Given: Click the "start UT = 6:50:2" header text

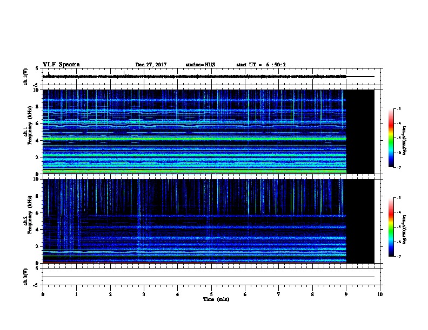Looking at the screenshot, I should (261, 65).
